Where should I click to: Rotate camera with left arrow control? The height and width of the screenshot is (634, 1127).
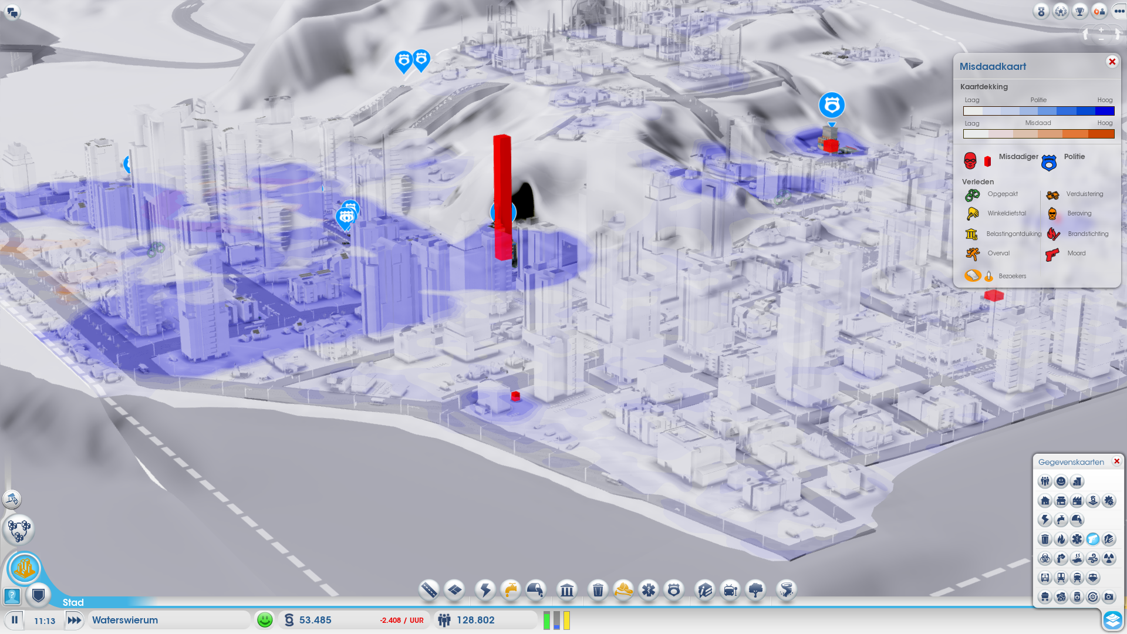coord(1086,35)
